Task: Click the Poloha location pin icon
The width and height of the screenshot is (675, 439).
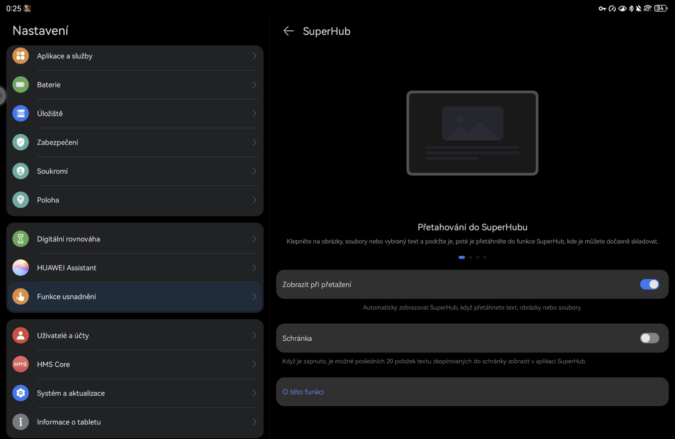Action: coord(20,200)
